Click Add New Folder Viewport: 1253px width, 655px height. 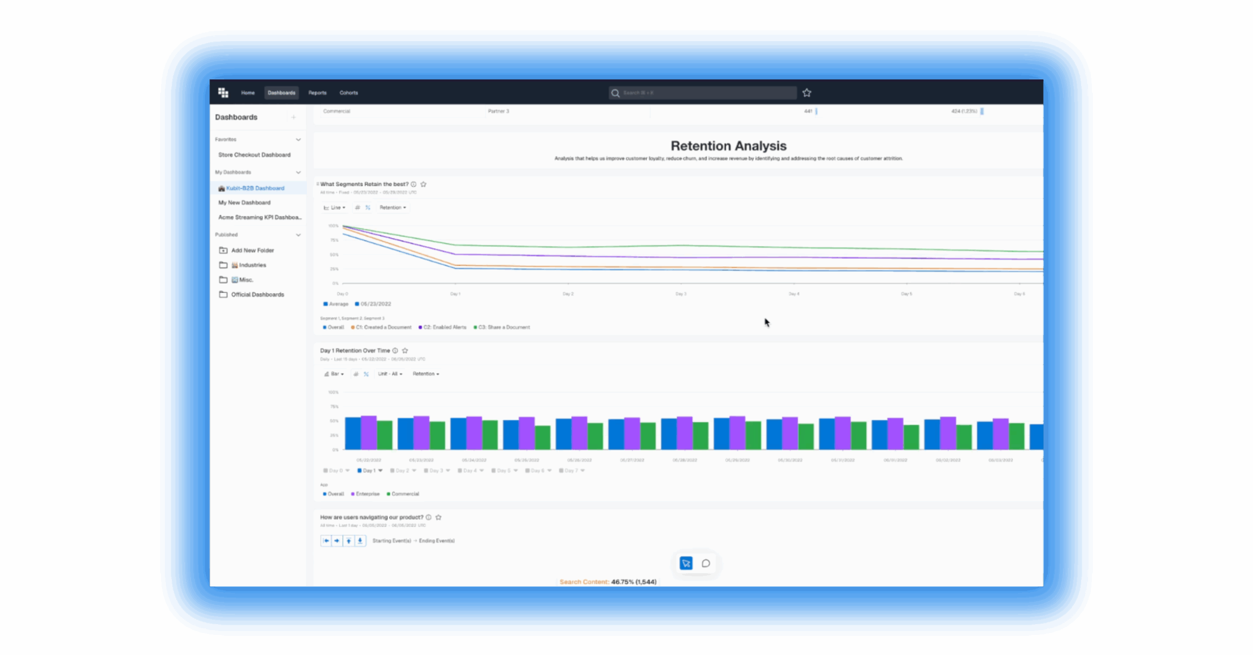253,250
